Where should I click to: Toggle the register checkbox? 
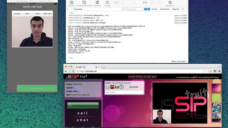(75, 88)
